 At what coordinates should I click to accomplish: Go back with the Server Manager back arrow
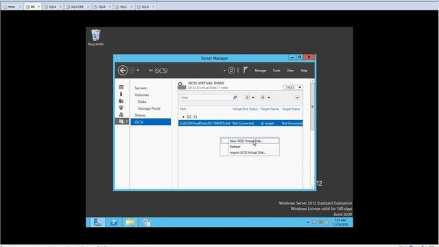(123, 70)
